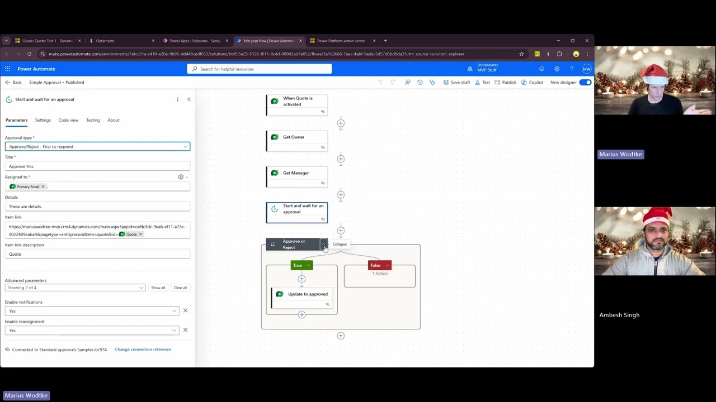The height and width of the screenshot is (402, 716).
Task: Open version history clock icon
Action: click(x=420, y=82)
